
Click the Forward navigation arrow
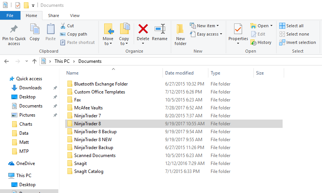(18, 61)
